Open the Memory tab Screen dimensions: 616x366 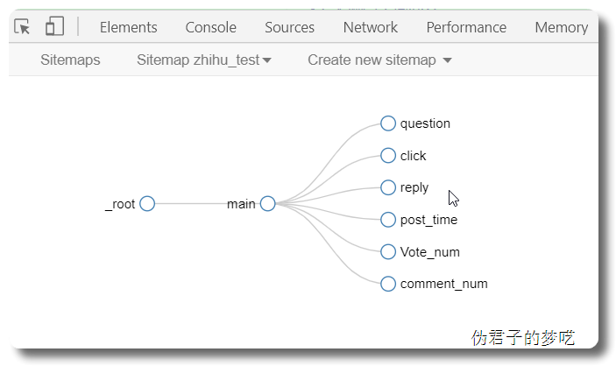pos(561,27)
